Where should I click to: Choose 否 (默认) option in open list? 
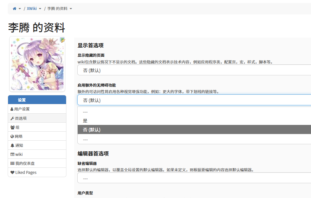[92, 130]
